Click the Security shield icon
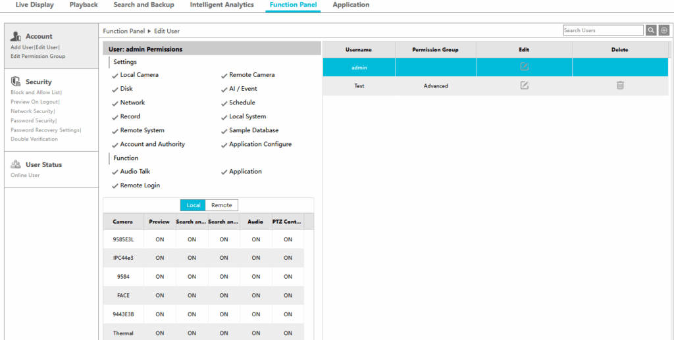 [x=16, y=82]
